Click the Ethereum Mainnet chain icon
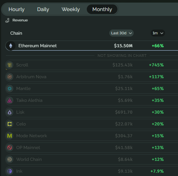178x176 pixels. tap(11, 46)
